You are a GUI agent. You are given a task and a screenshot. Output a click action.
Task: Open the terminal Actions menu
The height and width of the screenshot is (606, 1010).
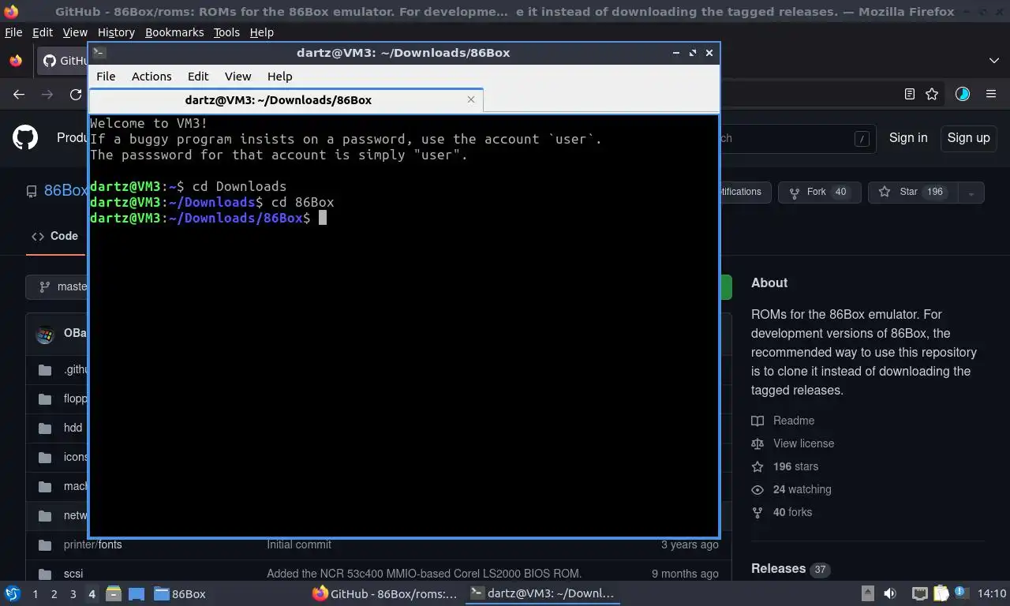click(x=151, y=77)
